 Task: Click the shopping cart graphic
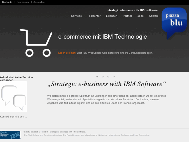(x=36, y=43)
